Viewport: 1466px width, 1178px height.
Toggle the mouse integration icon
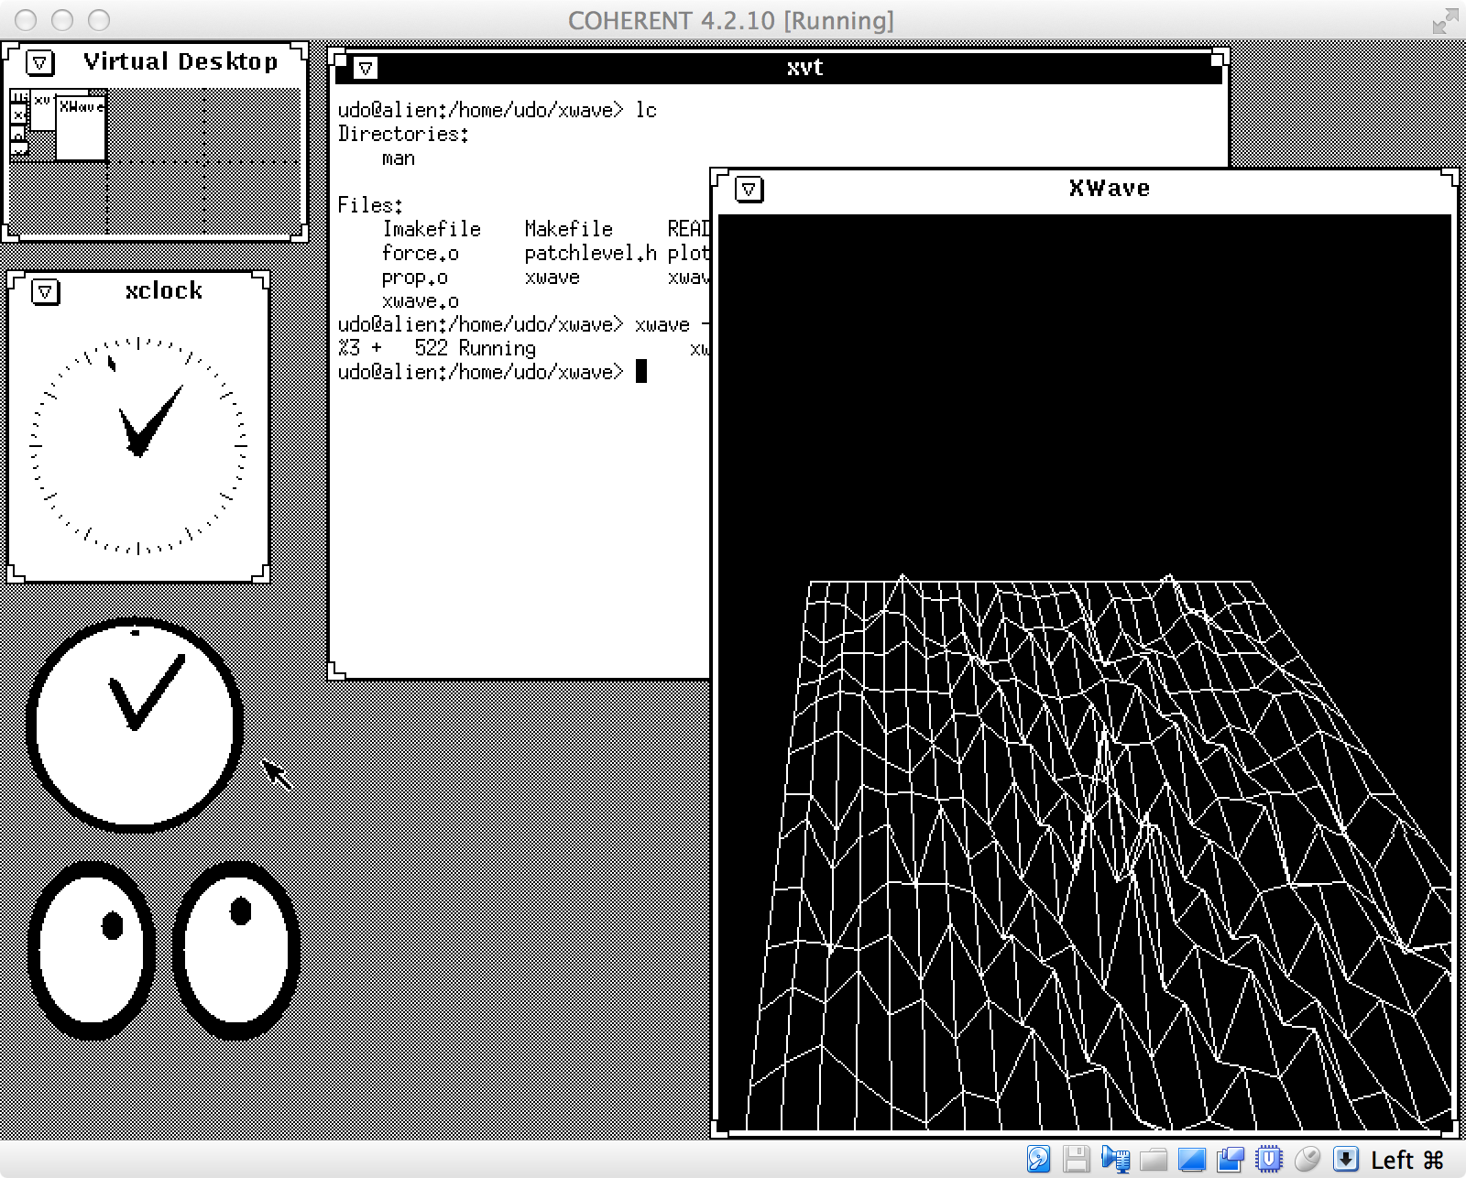1307,1159
